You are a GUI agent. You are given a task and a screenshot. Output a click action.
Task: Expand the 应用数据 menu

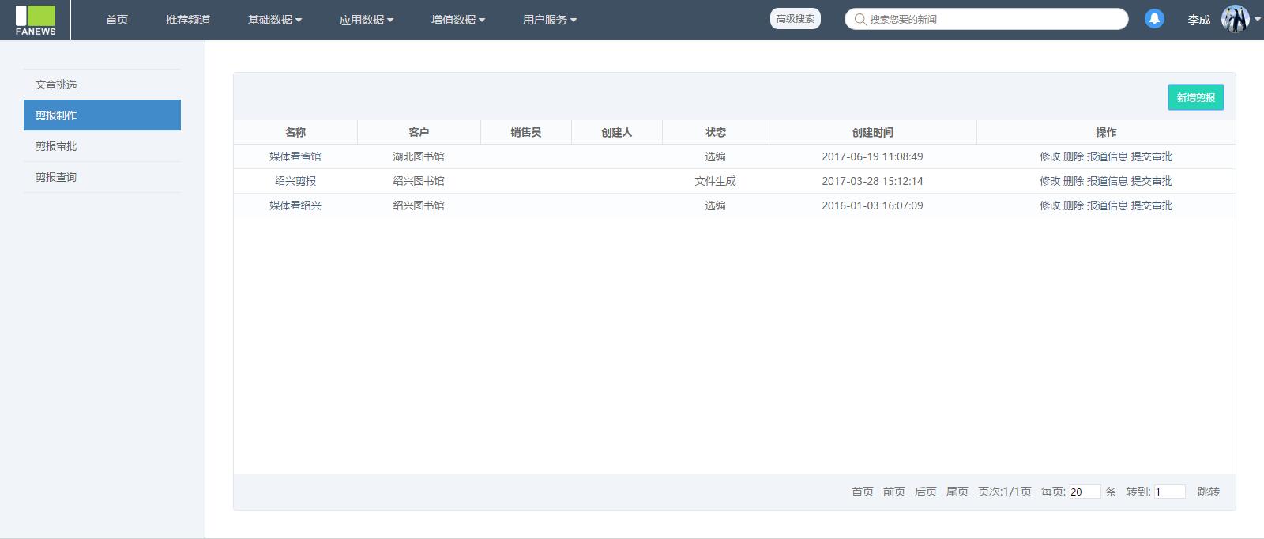click(x=367, y=20)
